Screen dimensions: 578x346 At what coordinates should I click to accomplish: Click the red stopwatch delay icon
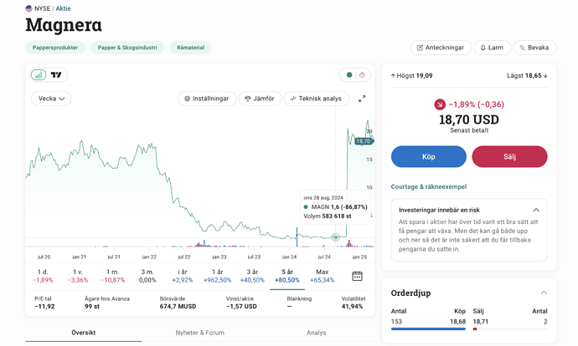[x=362, y=75]
